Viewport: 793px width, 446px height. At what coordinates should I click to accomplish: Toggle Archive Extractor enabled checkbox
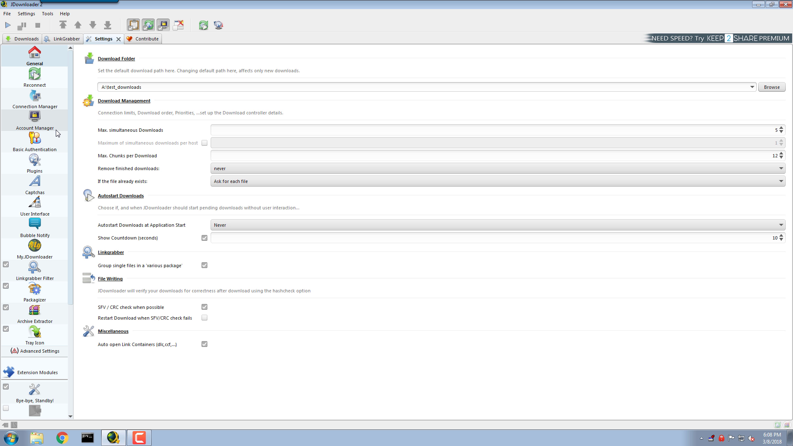[6, 307]
